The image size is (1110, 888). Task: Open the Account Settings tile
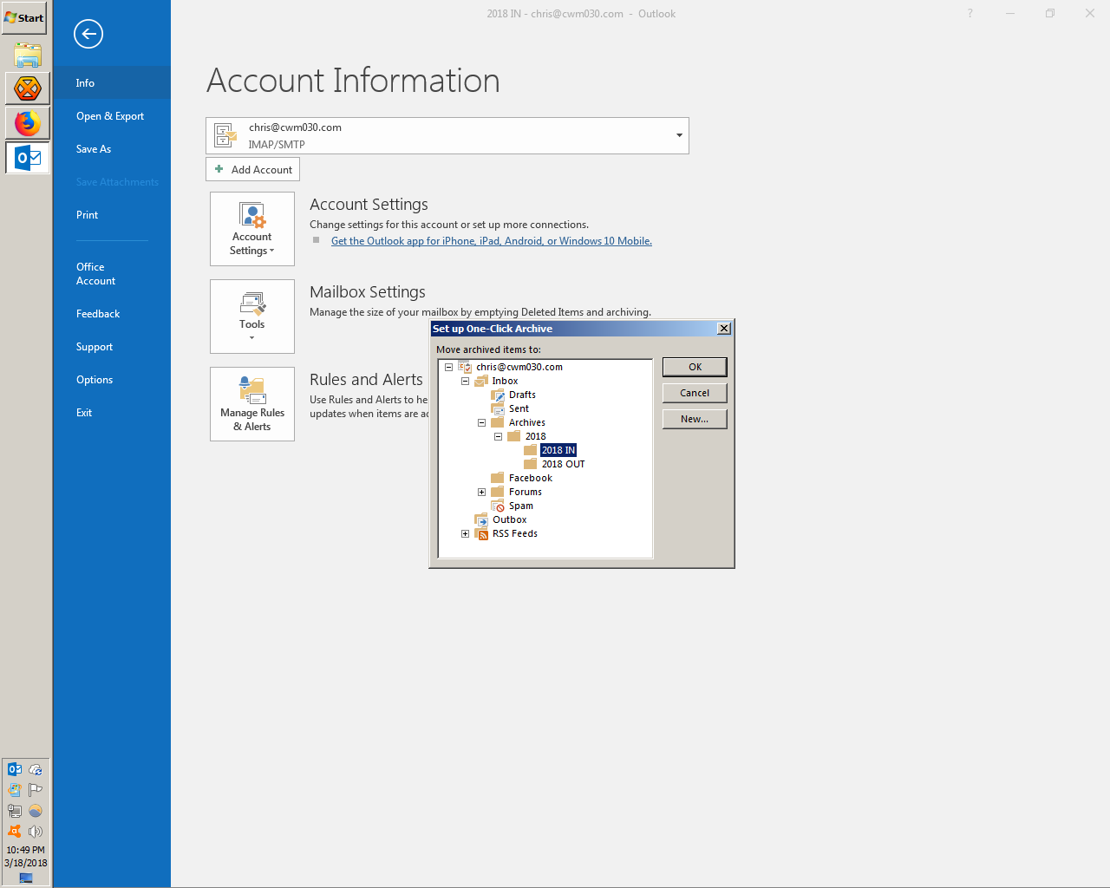coord(252,229)
